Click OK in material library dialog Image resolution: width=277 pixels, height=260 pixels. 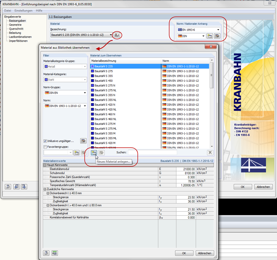tap(184, 253)
